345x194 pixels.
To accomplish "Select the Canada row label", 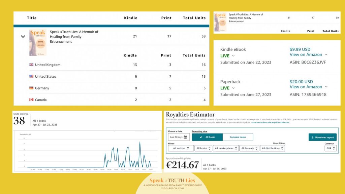I will 41,100.
